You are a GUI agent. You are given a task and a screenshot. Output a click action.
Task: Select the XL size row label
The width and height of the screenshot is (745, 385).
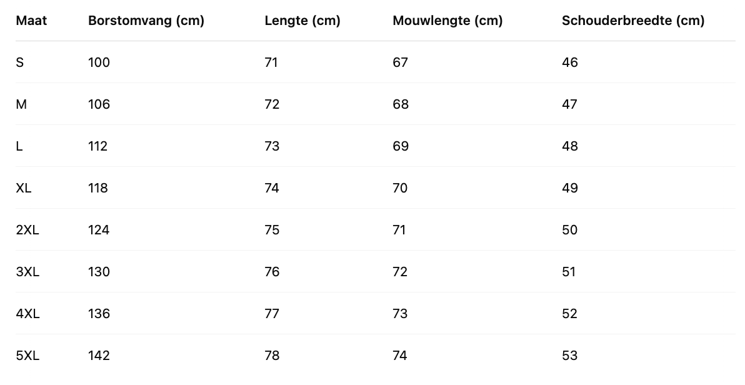[24, 188]
